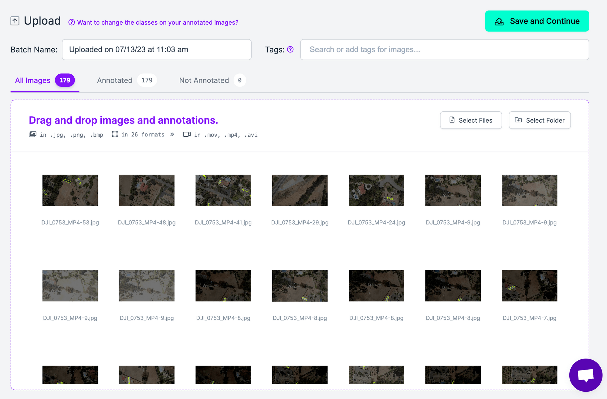This screenshot has width=607, height=399.
Task: Open thumbnail DJI_0753_MP4-41.jpg
Action: coord(223,190)
